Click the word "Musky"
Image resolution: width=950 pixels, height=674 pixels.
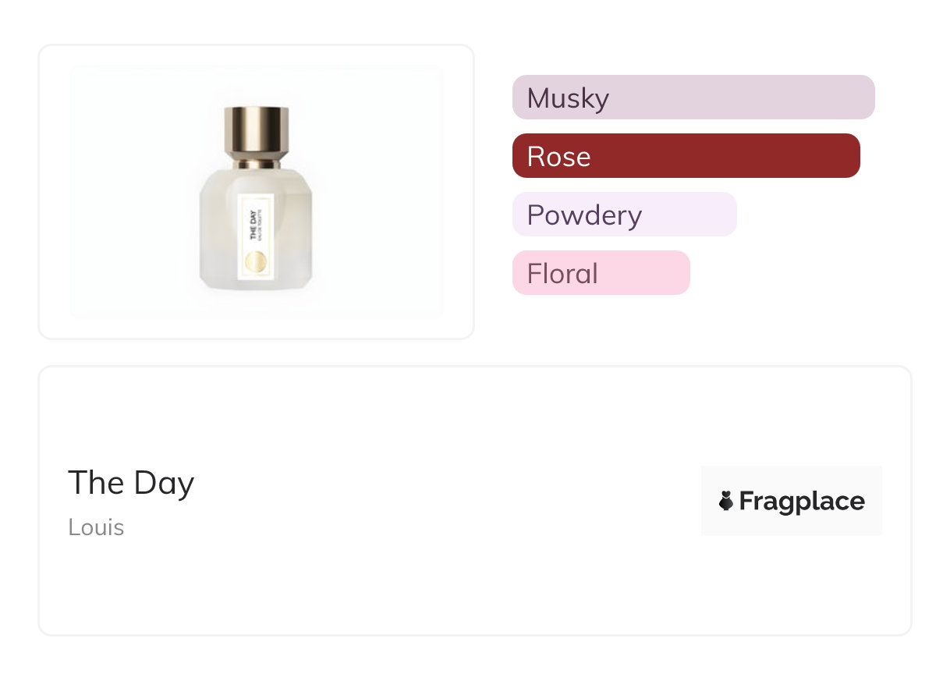pos(568,98)
